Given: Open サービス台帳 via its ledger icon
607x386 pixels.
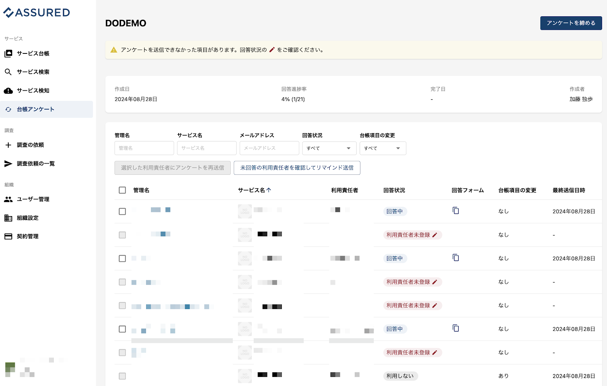Looking at the screenshot, I should tap(8, 53).
